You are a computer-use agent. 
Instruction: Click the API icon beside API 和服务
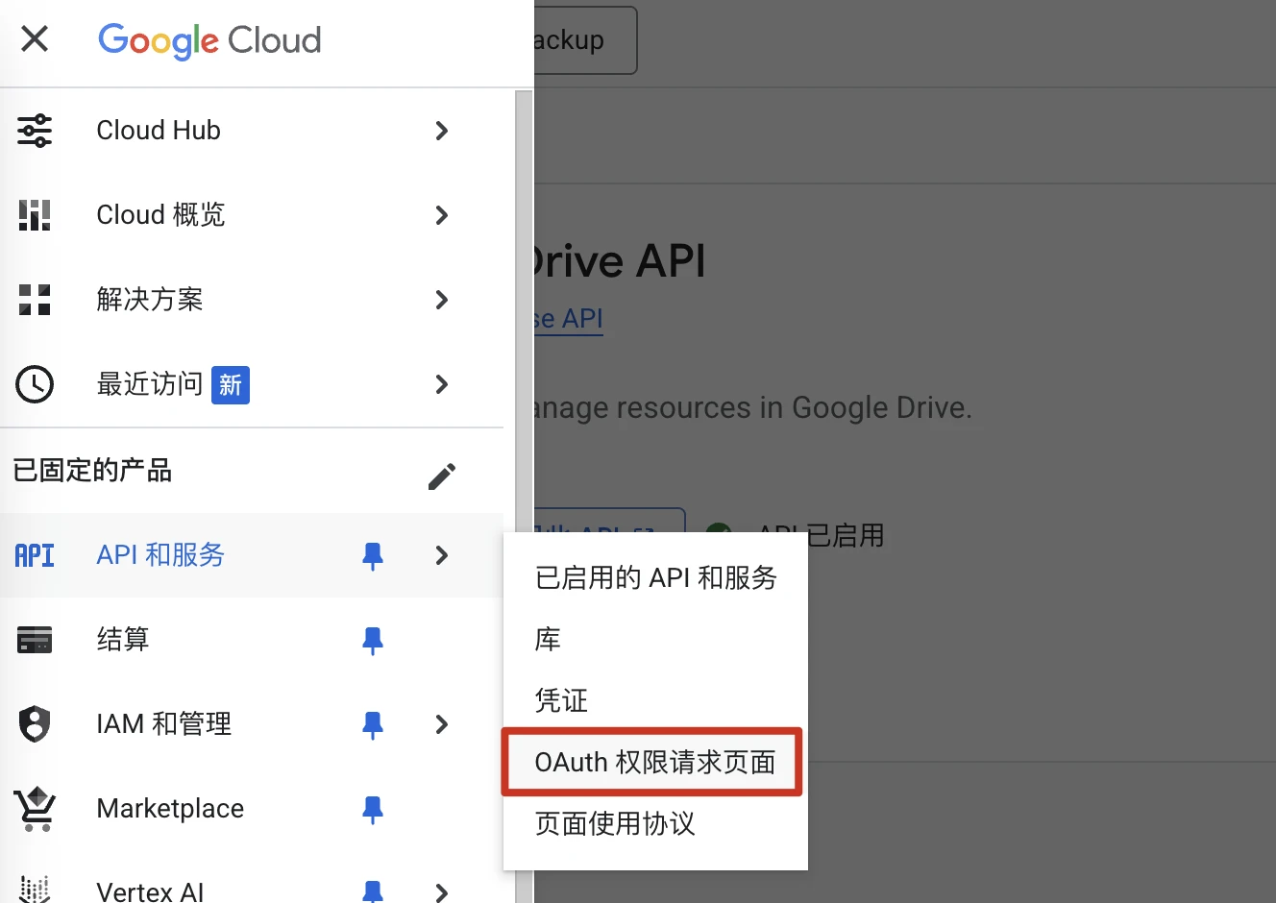(35, 555)
